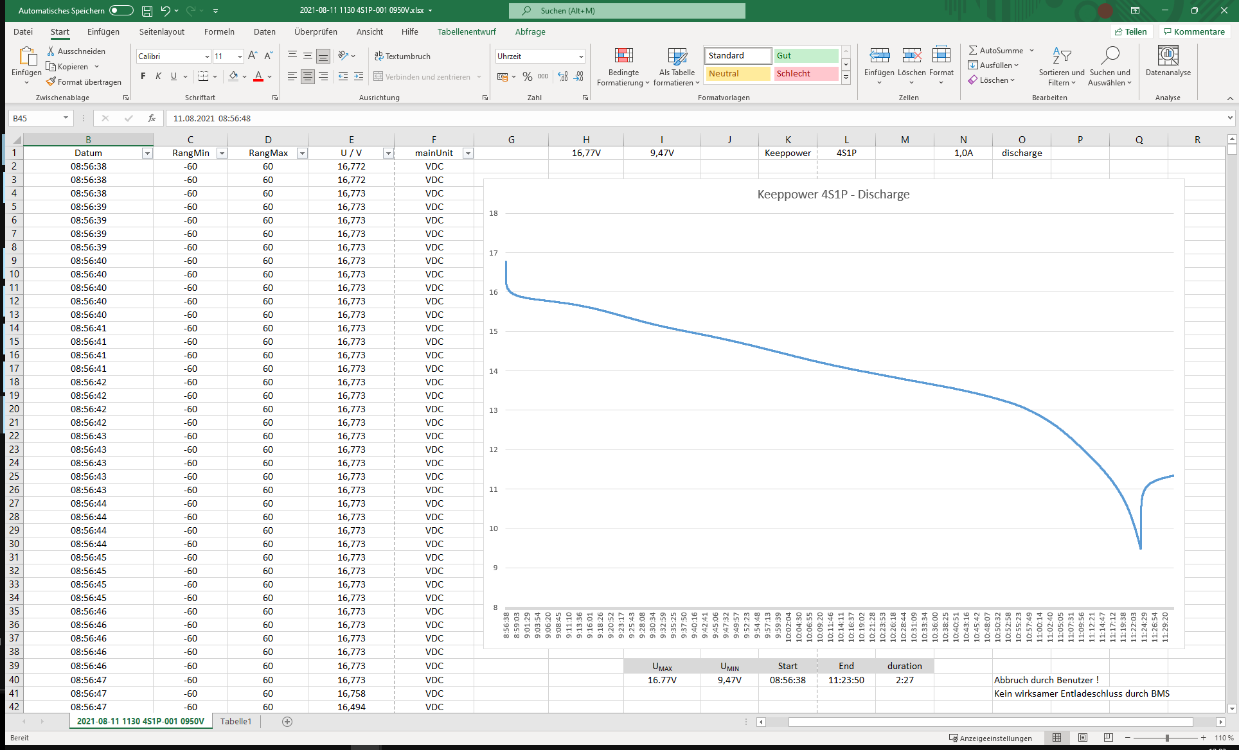Toggle right text alignment
This screenshot has height=750, width=1239.
point(323,76)
